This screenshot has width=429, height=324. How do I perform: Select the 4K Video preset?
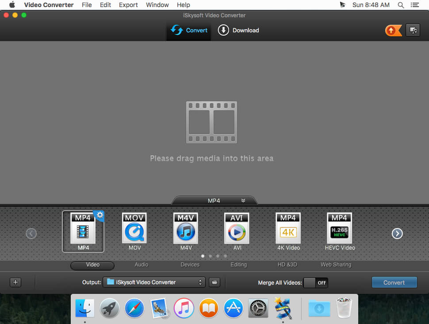288,231
